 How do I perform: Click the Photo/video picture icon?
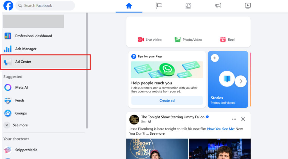[177, 39]
